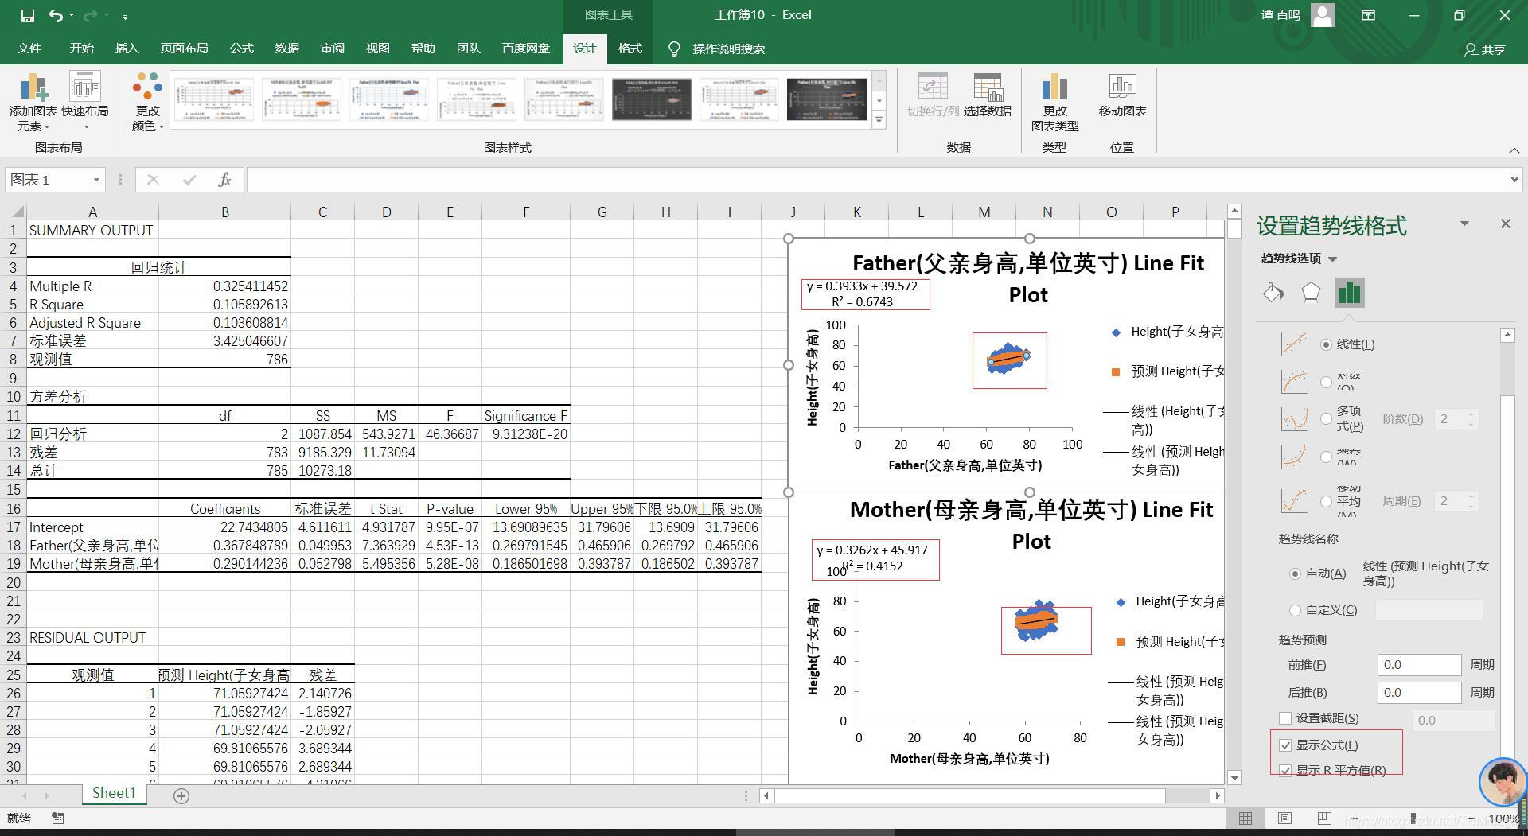Image resolution: width=1528 pixels, height=836 pixels.
Task: Expand chart styles gallery More arrow
Action: coord(879,121)
